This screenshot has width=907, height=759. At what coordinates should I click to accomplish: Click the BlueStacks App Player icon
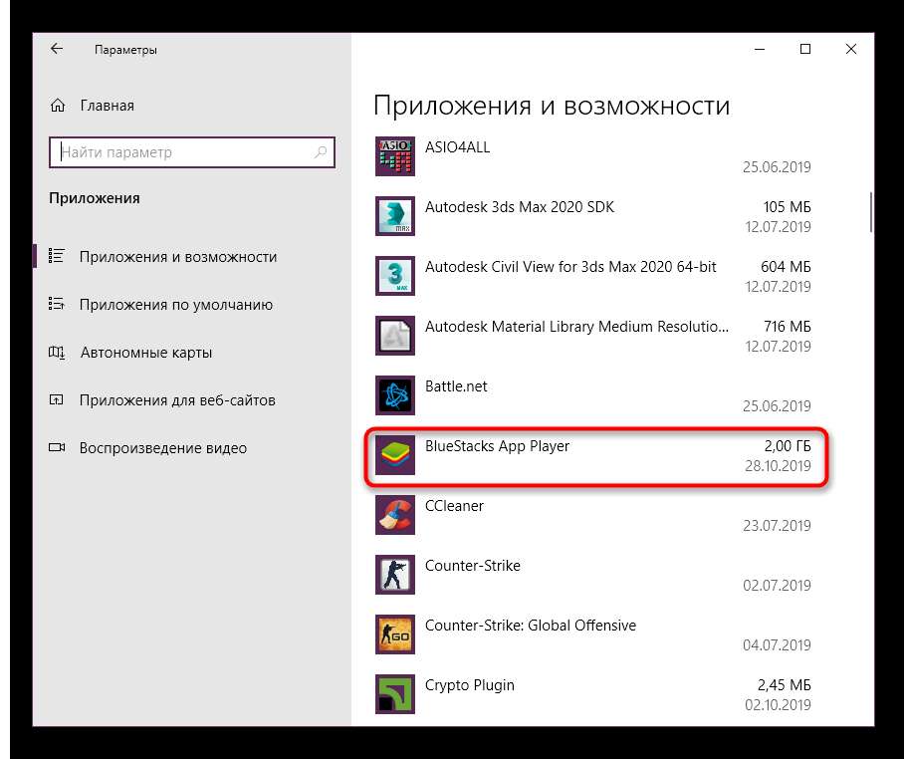(394, 455)
